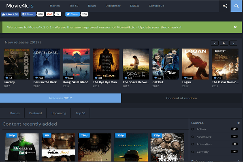Viewport: 243px width, 162px height.
Task: Collapse the Genres panel arrows
Action: (x=239, y=123)
